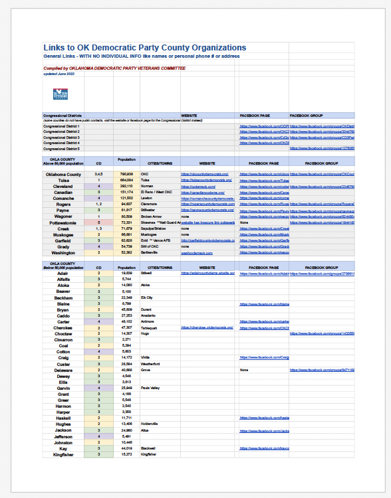Open Creek county Facebook page link
The image size is (391, 498).
coord(264,228)
